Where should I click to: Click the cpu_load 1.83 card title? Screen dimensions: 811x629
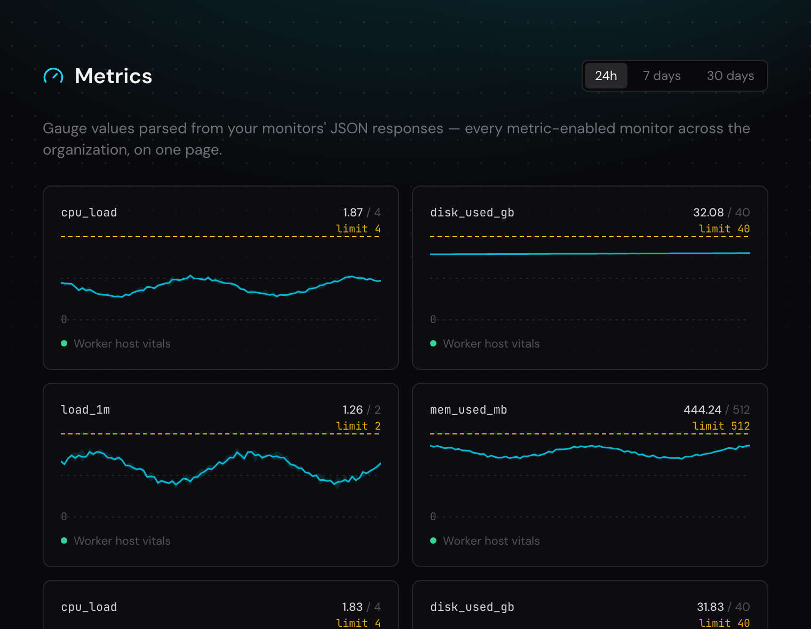pyautogui.click(x=89, y=607)
